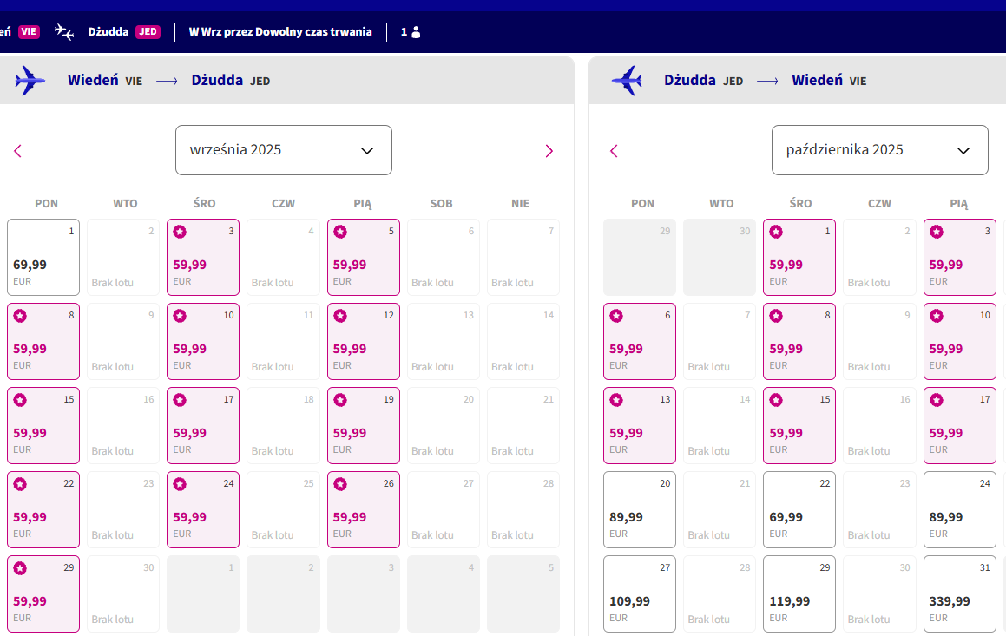Open the września 2025 month dropdown

(x=284, y=150)
